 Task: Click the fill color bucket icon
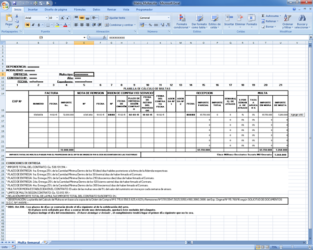58,25
